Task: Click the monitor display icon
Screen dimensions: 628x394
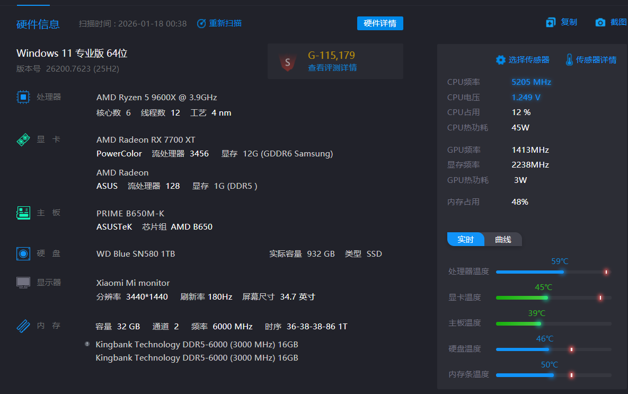Action: 23,283
